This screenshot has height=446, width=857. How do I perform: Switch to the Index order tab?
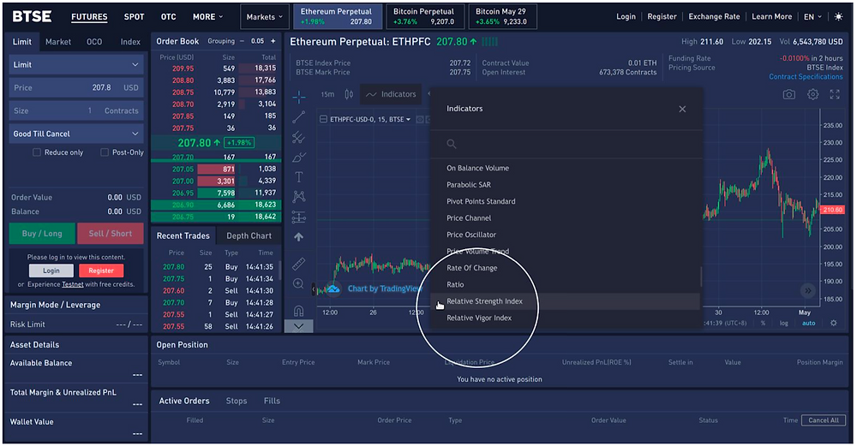[130, 41]
